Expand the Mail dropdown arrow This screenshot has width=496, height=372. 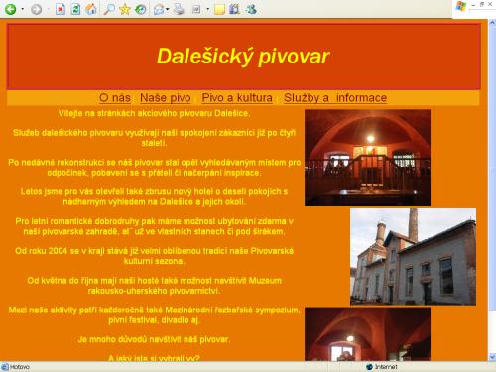[167, 9]
